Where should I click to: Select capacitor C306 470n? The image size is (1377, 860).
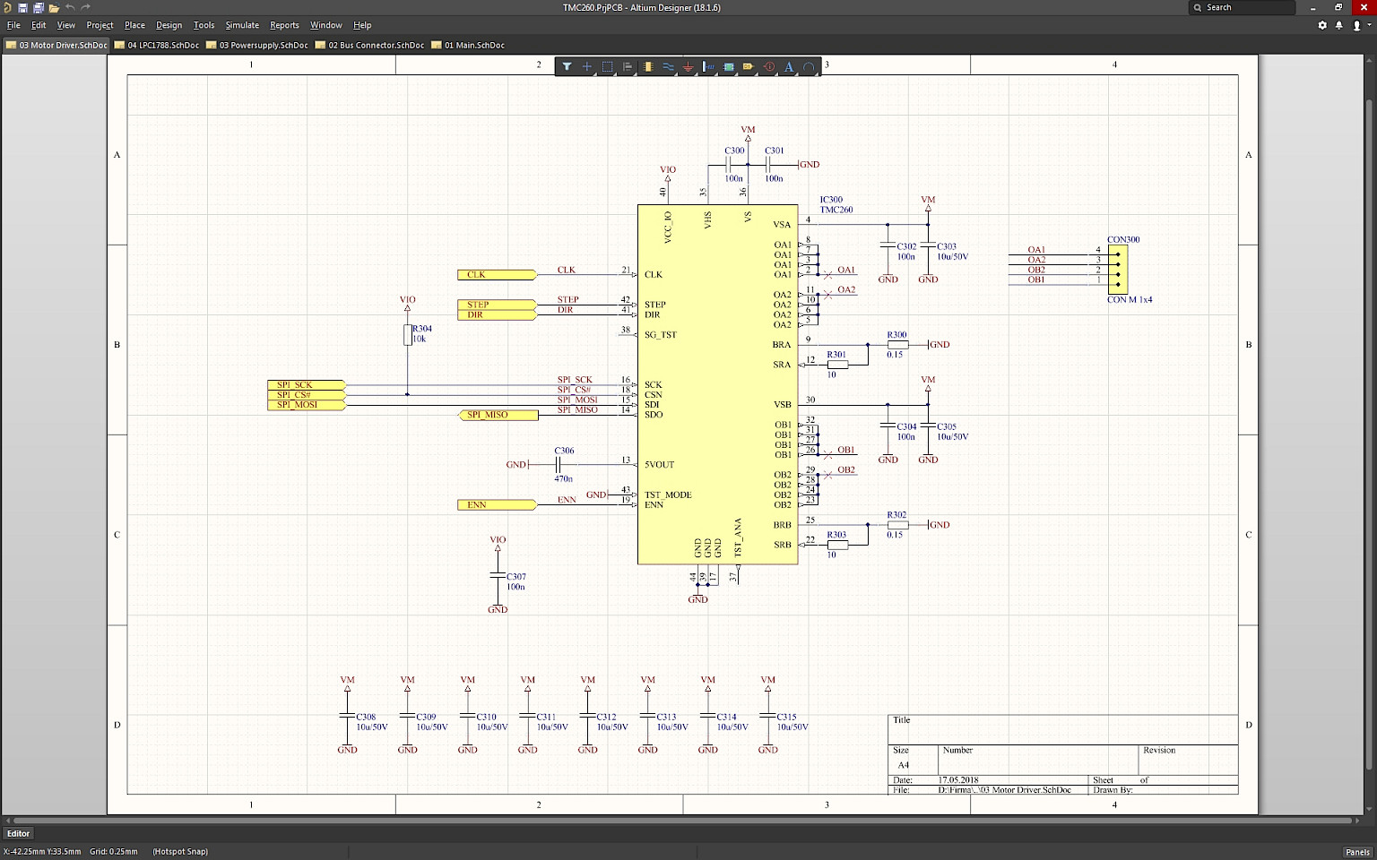557,465
